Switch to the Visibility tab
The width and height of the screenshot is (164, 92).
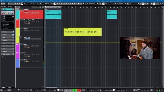click(x=10, y=7)
